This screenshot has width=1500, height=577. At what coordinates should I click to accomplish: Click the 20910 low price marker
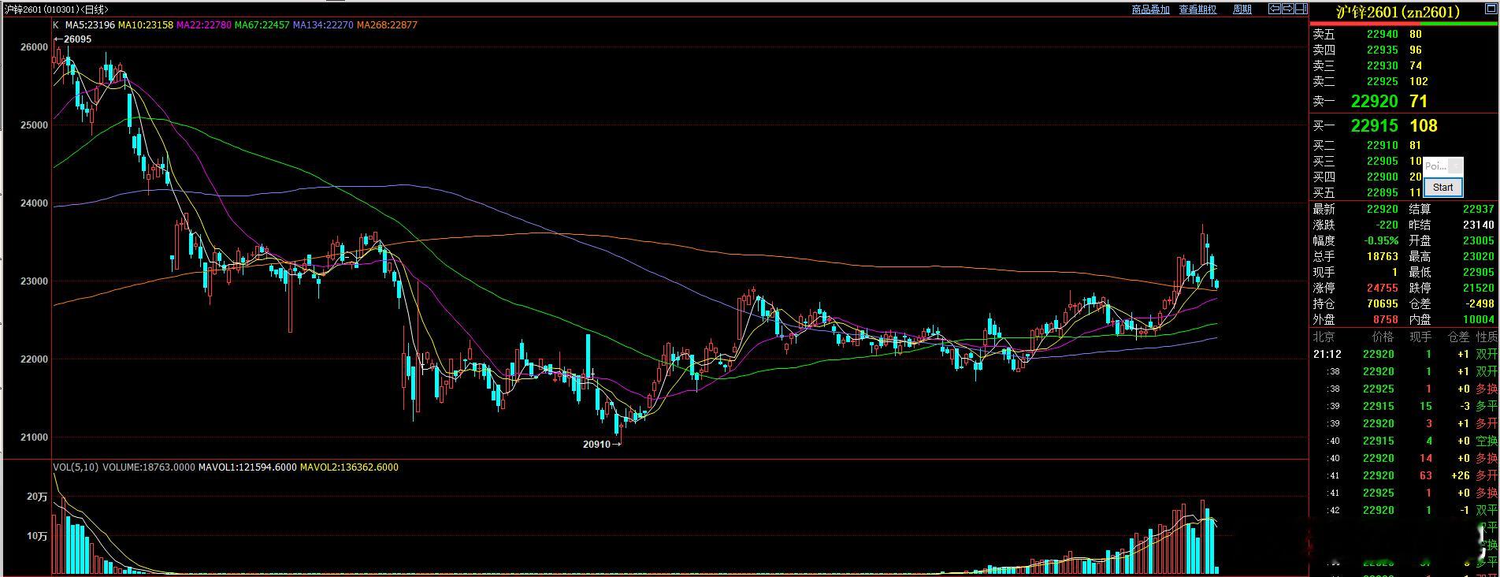click(x=602, y=444)
